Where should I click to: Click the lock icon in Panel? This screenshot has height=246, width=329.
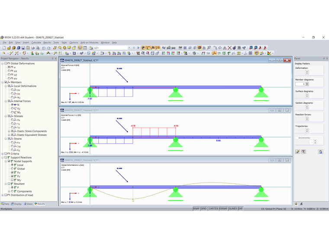[320, 151]
